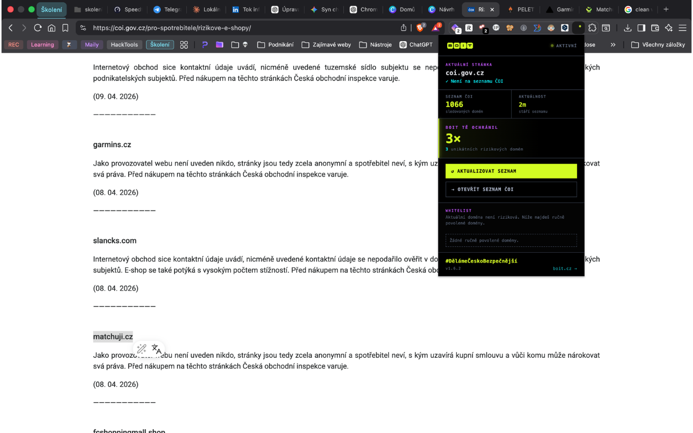693x433 pixels.
Task: Switch to the LinkedIn Tok inf tab
Action: point(245,9)
